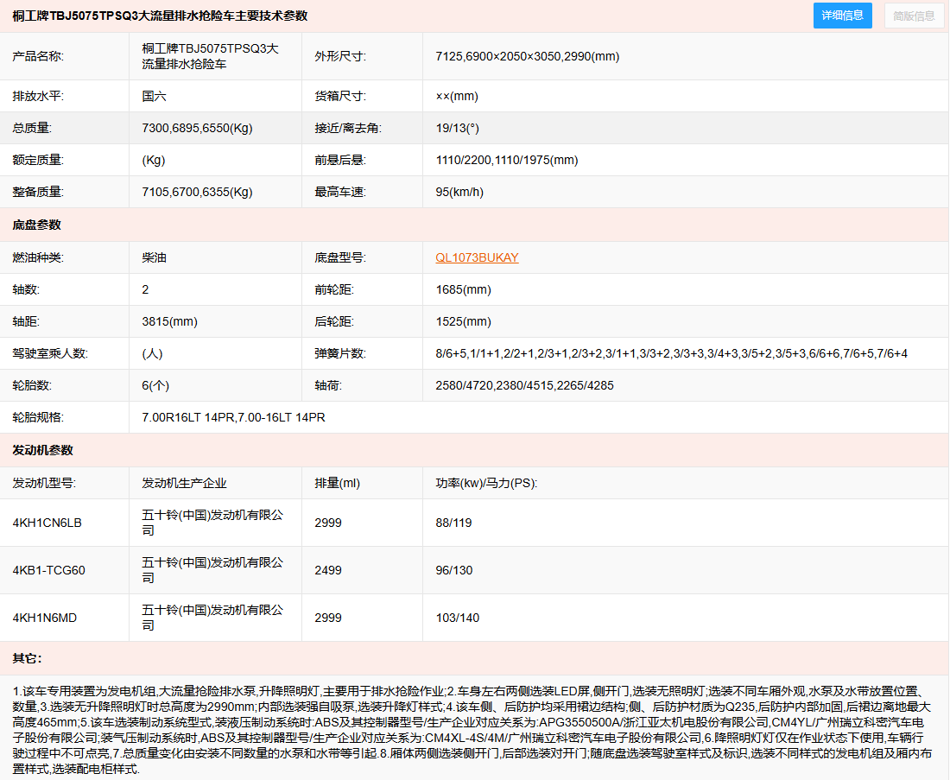This screenshot has height=780, width=950.
Task: Click the 其它 section header
Action: click(x=27, y=658)
